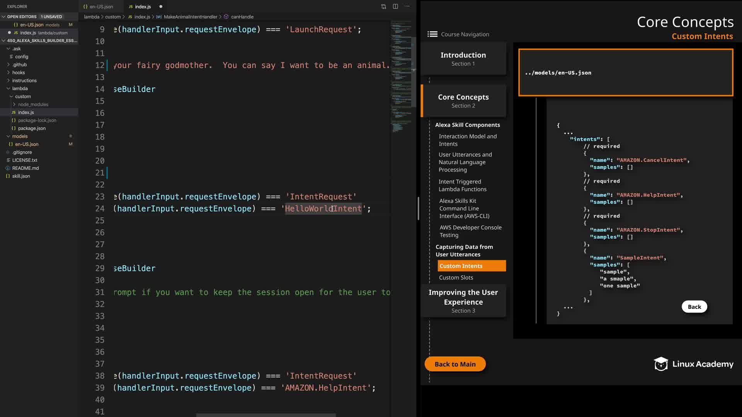Click the canHandle cube icon in breadcrumb
The image size is (742, 417).
226,17
